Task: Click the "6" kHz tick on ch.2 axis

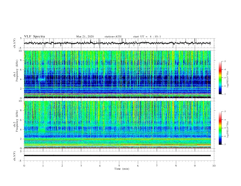Action: click(x=22, y=120)
